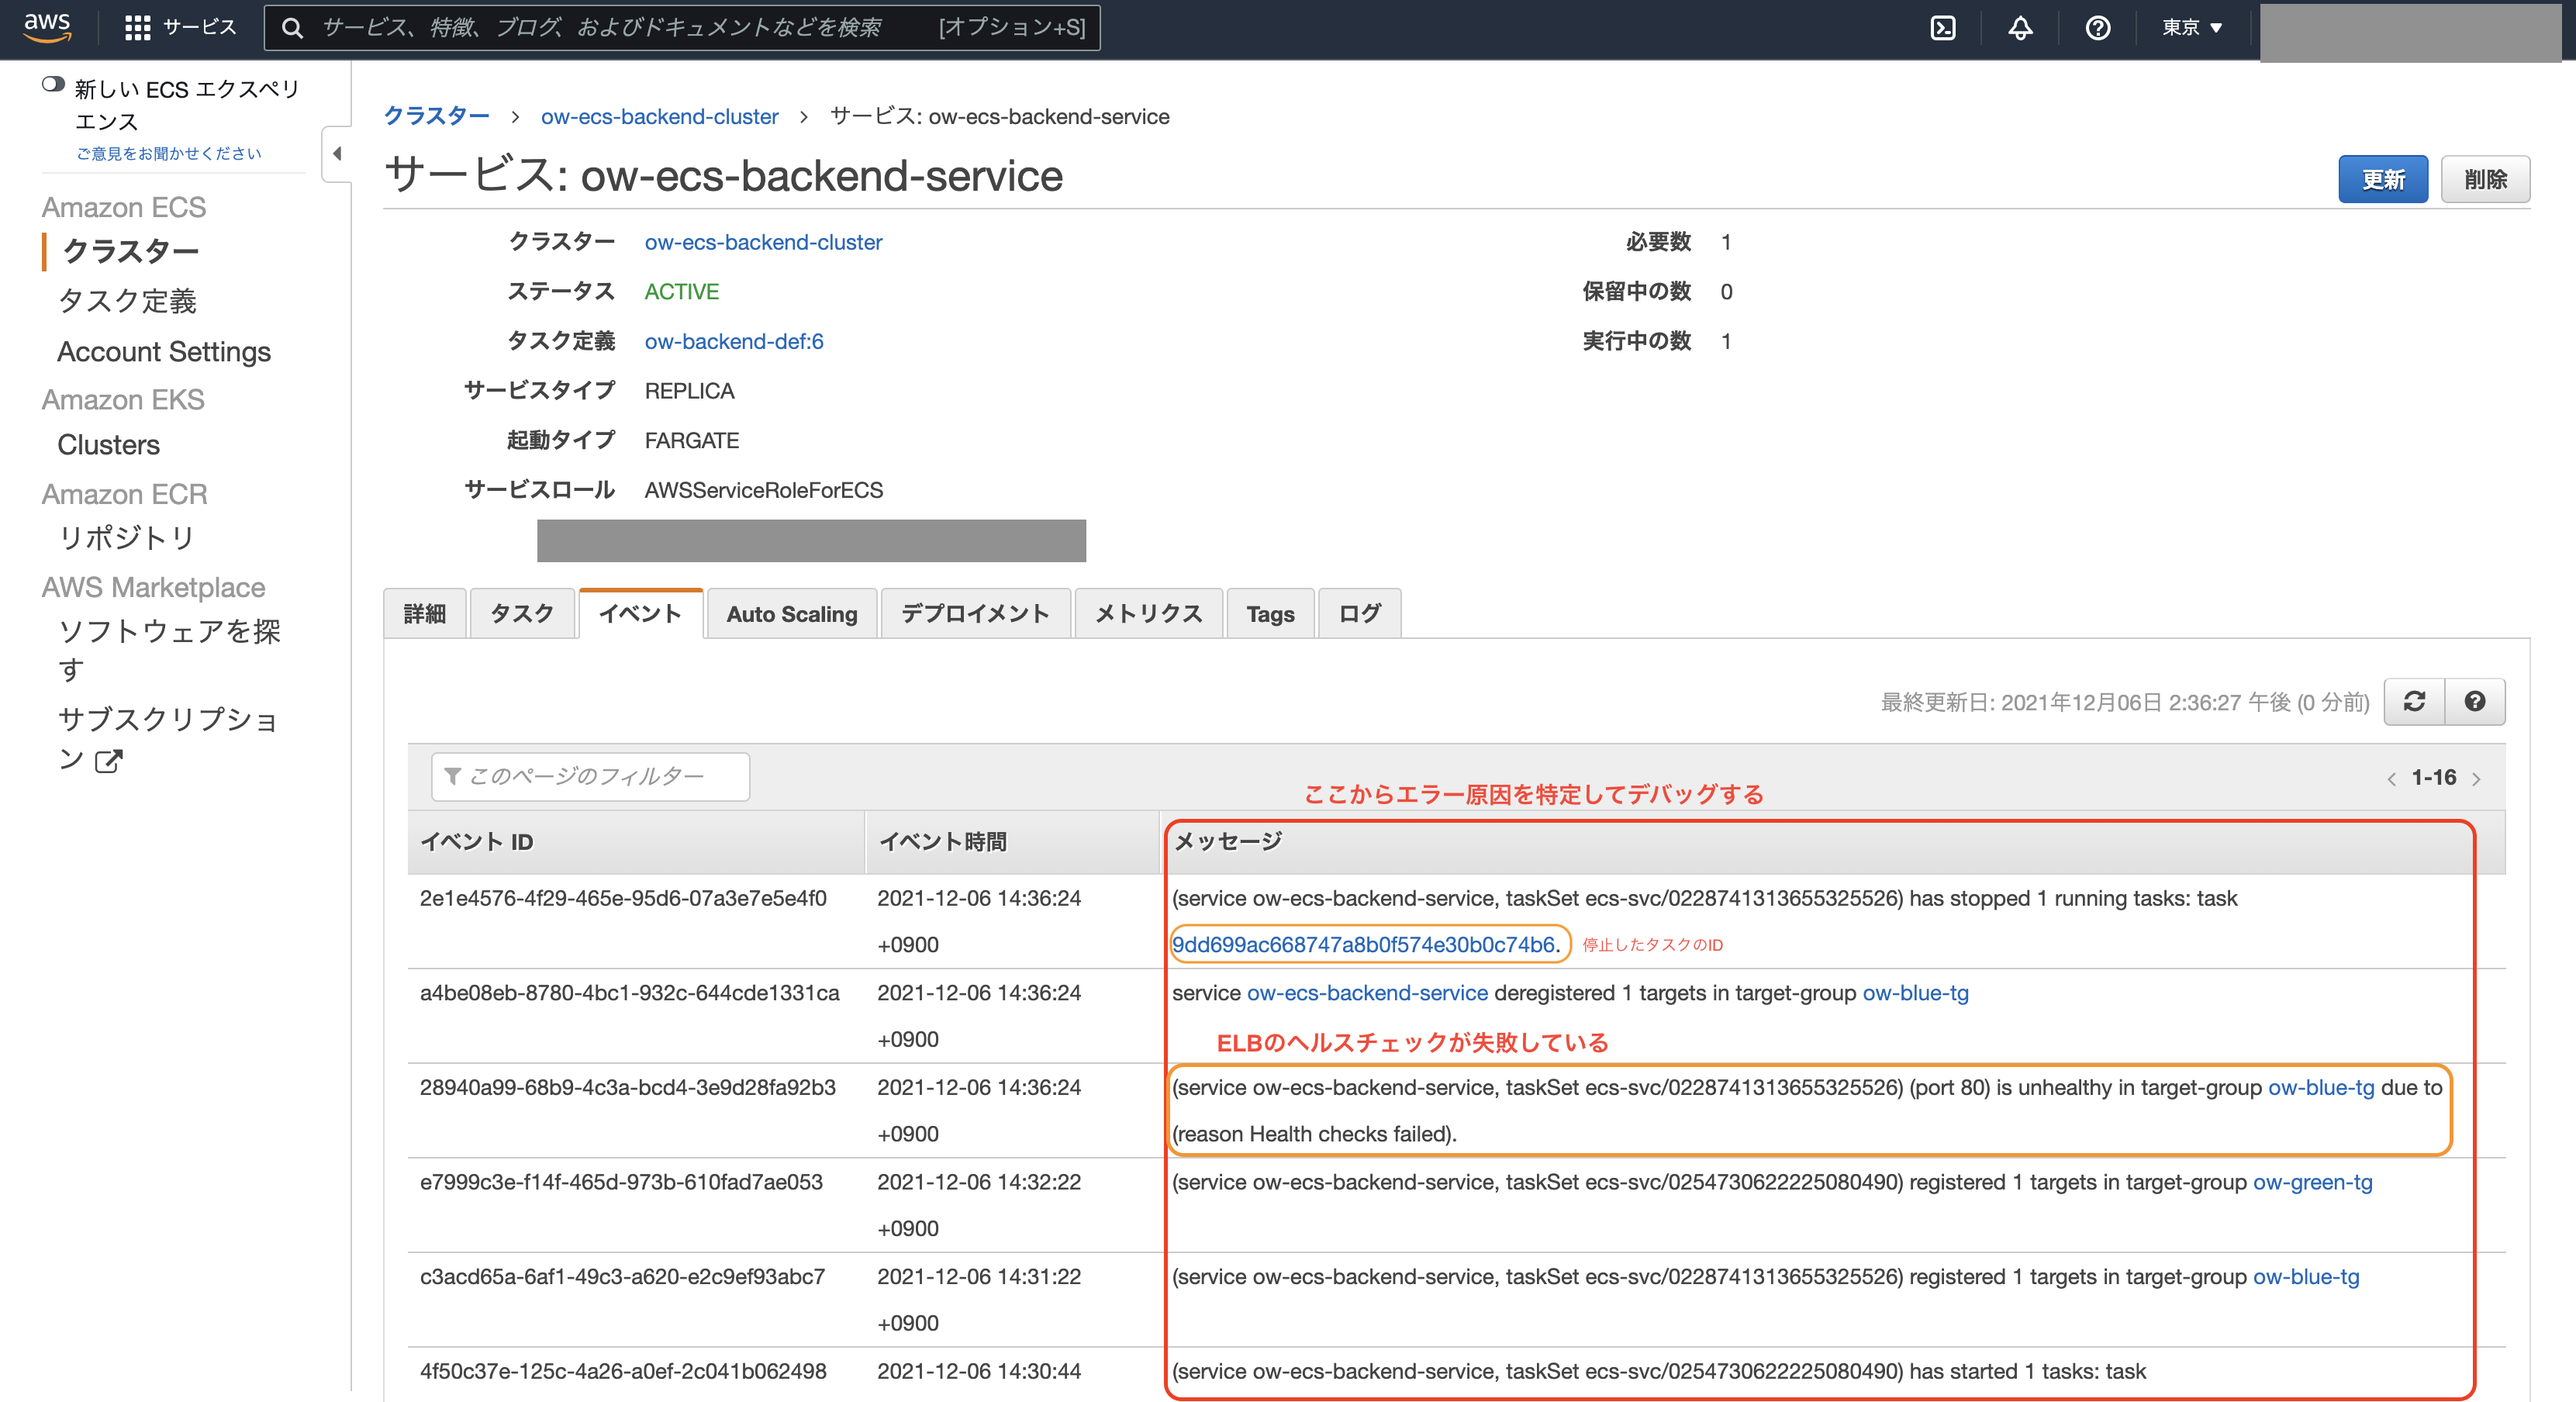Collapse the left navigation sidebar

pos(337,154)
